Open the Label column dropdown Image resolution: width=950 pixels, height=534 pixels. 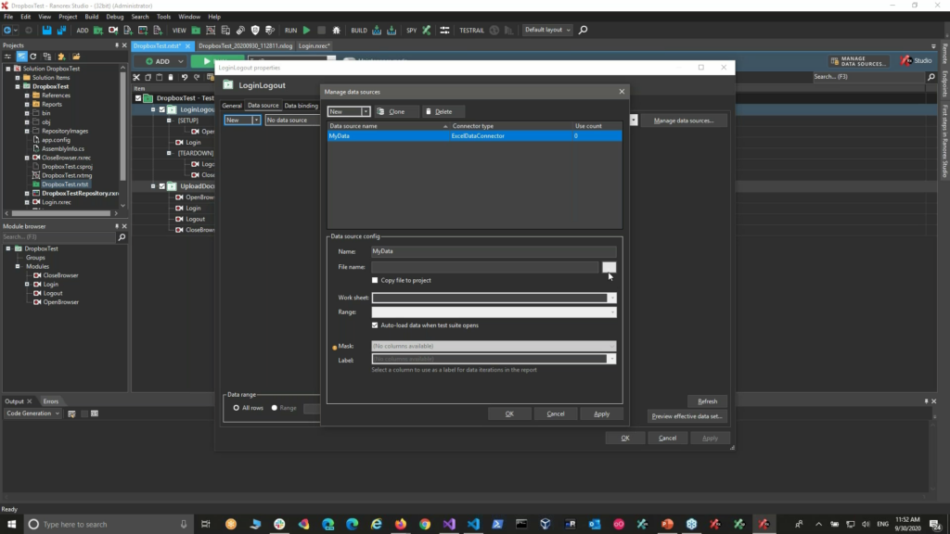tap(612, 359)
